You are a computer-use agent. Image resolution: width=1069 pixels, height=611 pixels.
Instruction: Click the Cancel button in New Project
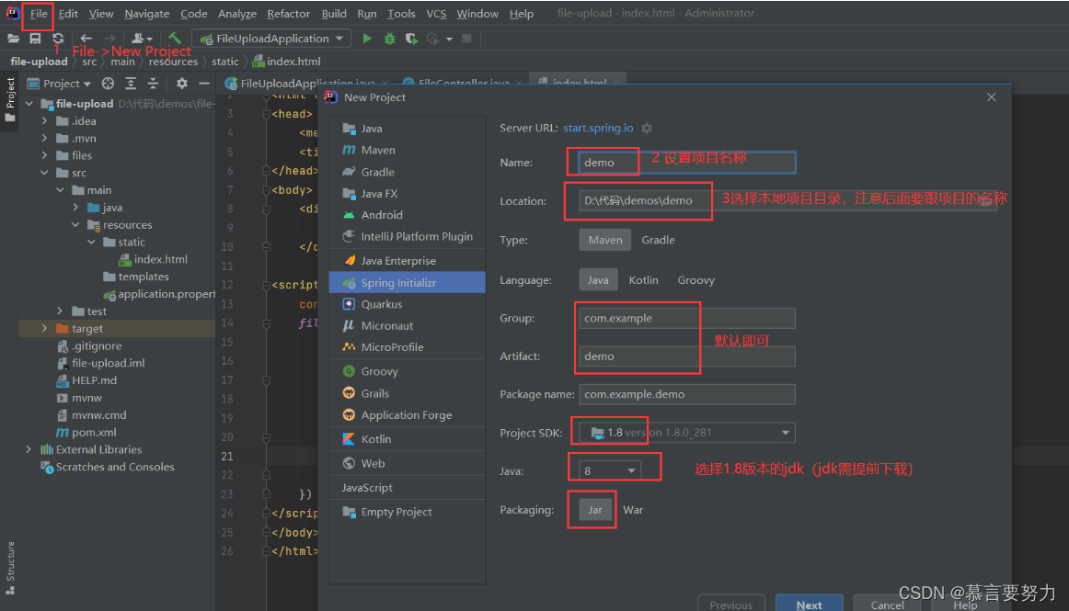tap(887, 605)
